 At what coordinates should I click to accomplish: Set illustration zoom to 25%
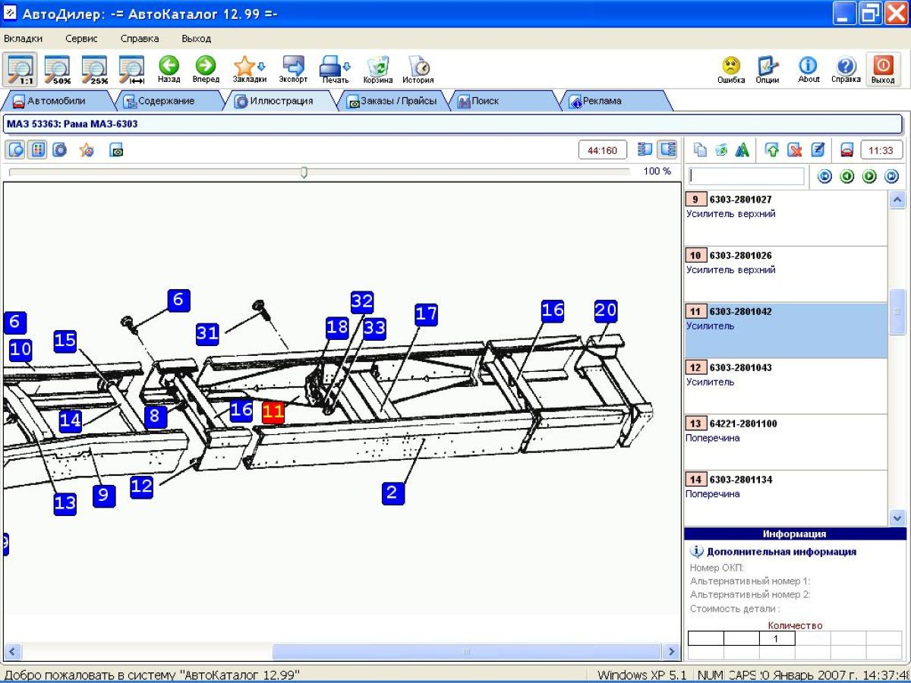pyautogui.click(x=96, y=69)
